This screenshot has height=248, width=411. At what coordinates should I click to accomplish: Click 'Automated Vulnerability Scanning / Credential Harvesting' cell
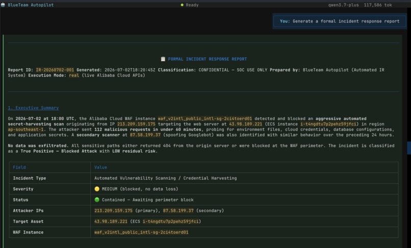[165, 178]
